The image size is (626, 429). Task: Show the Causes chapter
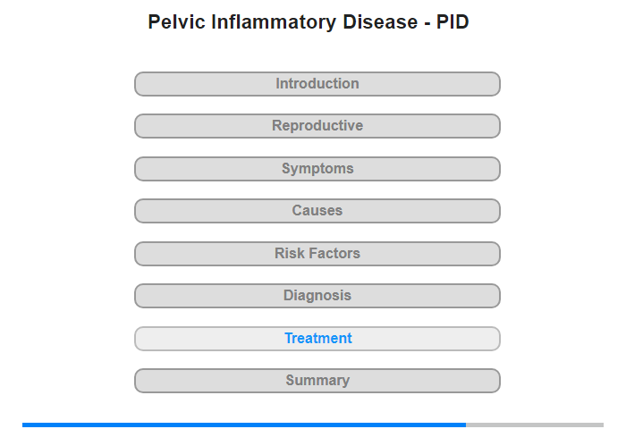coord(317,211)
